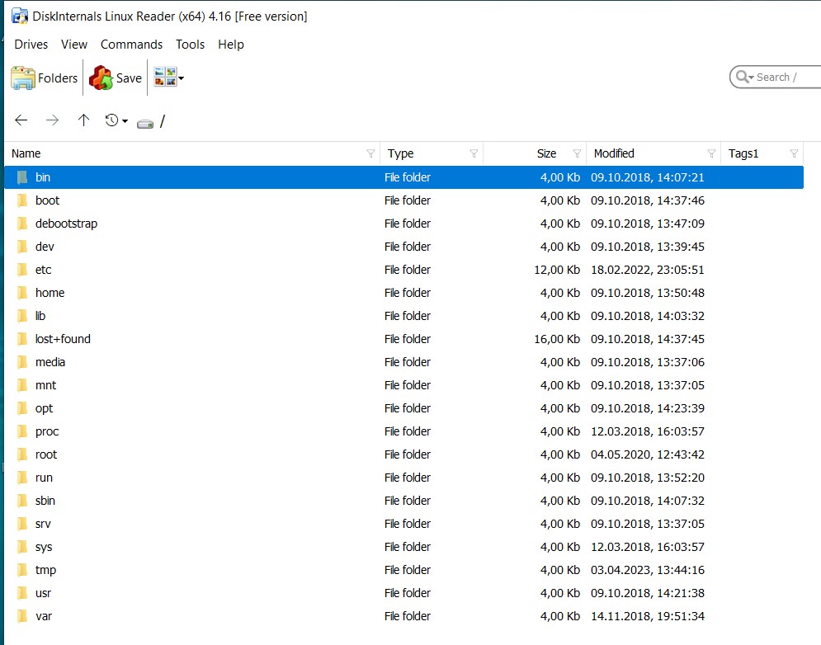Expand the search options dropdown arrow
The image size is (821, 645).
pyautogui.click(x=751, y=78)
